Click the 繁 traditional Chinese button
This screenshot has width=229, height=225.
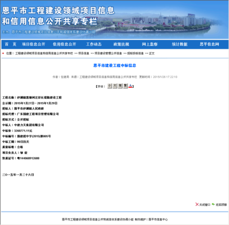tap(125, 86)
